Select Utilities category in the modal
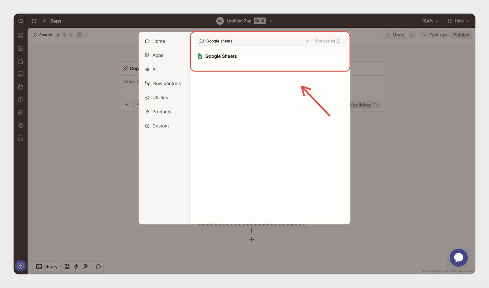 (x=160, y=98)
